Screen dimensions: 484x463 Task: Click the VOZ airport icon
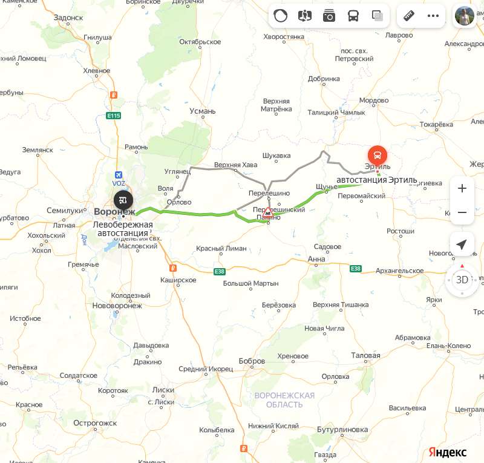[119, 175]
